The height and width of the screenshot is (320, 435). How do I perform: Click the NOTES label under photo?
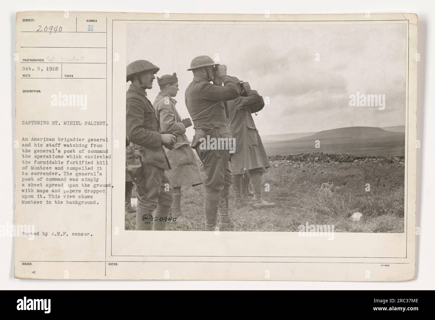pos(113,264)
